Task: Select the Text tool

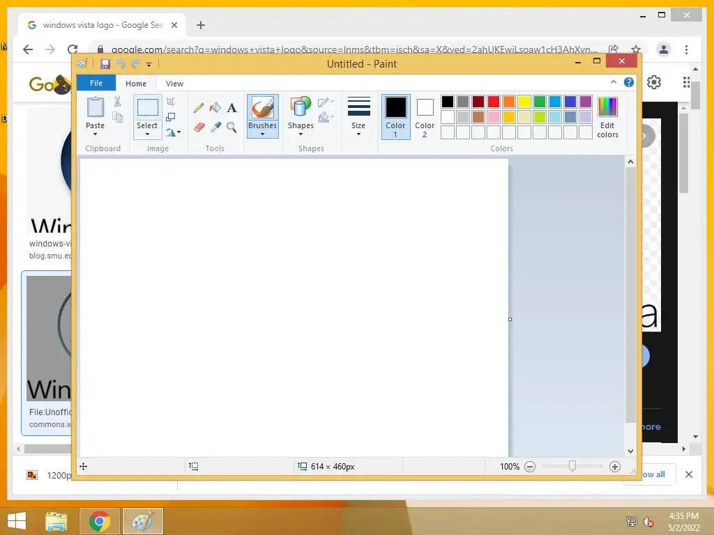Action: click(x=231, y=108)
